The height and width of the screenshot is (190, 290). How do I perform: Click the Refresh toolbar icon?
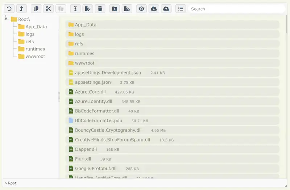(9, 9)
